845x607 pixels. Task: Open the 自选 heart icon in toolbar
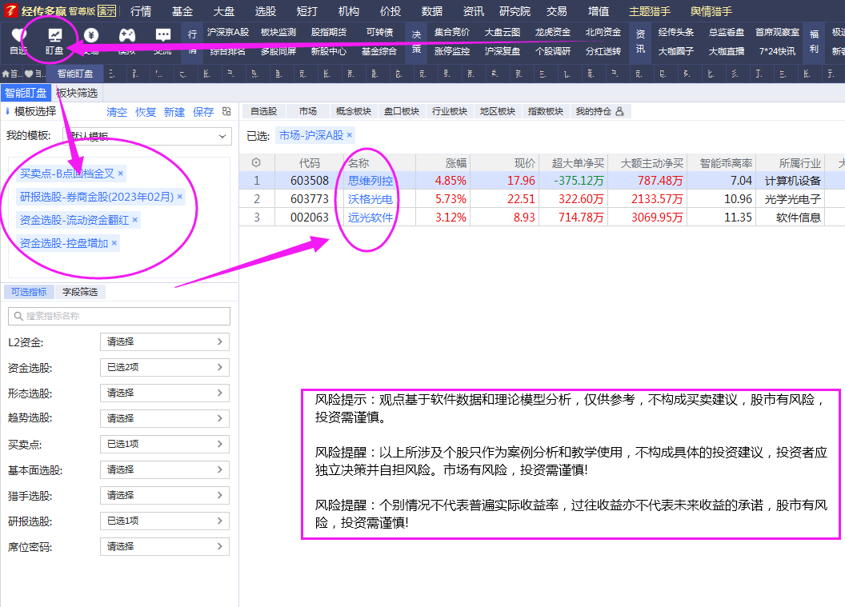tap(19, 35)
